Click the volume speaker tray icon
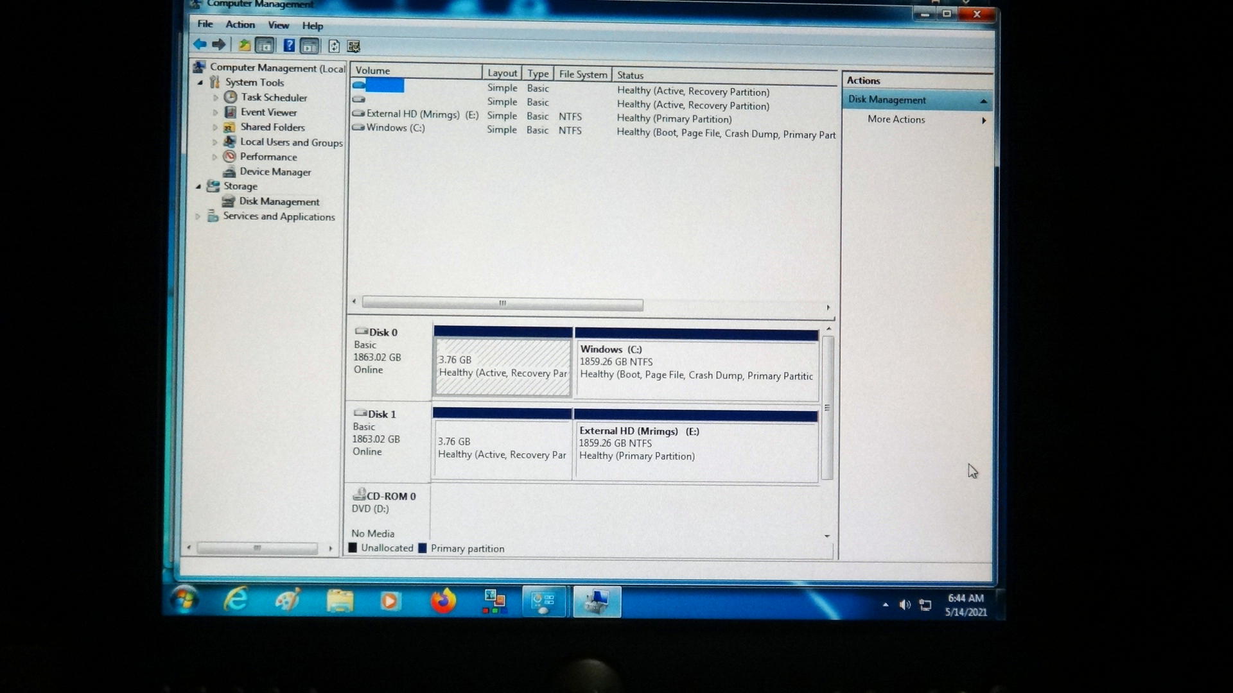Image resolution: width=1233 pixels, height=693 pixels. pyautogui.click(x=905, y=604)
